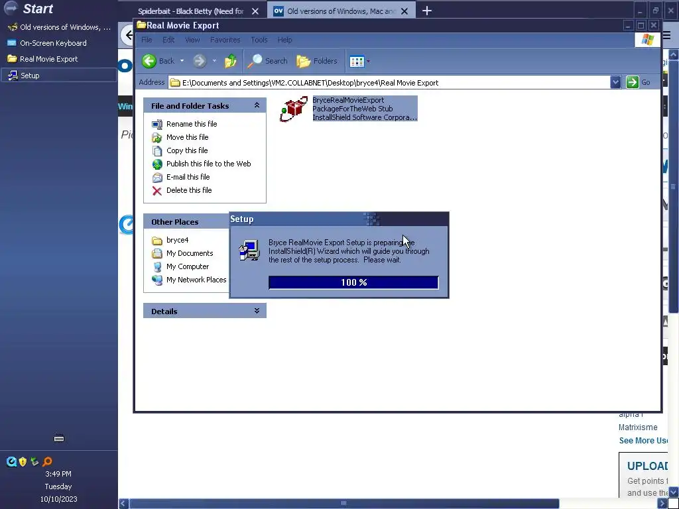Click the Setup dialog title bar

coord(339,219)
